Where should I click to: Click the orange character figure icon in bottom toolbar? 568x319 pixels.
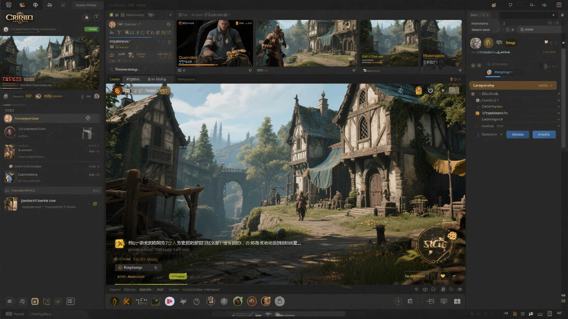(x=115, y=301)
